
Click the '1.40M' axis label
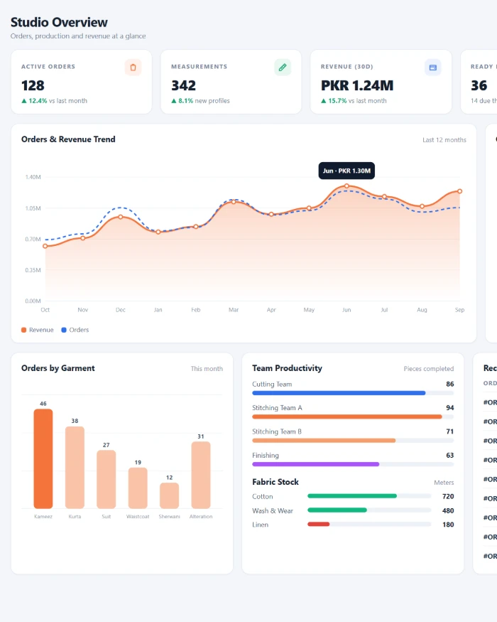33,177
